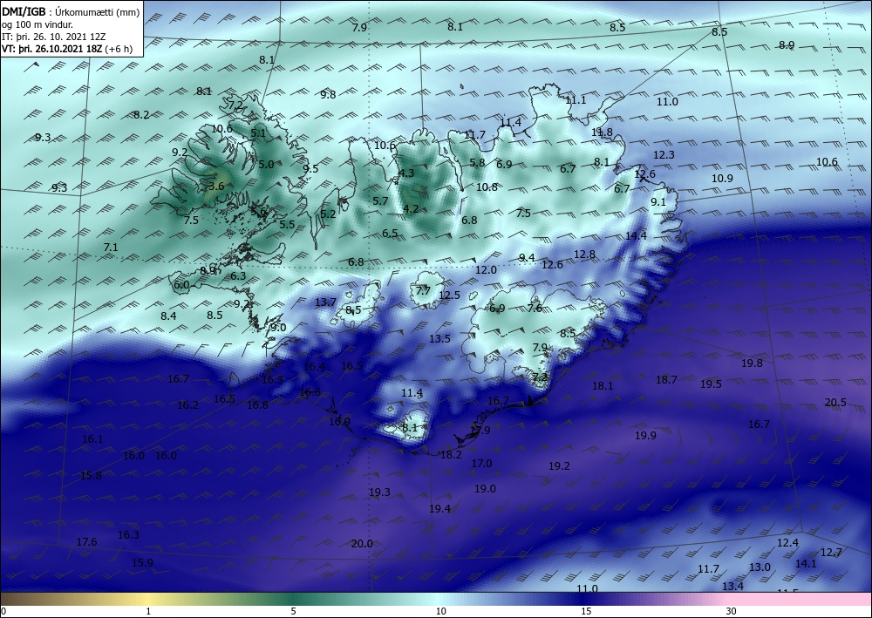Viewport: 872px width, 618px height.
Task: Click the 9.1 value on the east coast
Action: (658, 202)
